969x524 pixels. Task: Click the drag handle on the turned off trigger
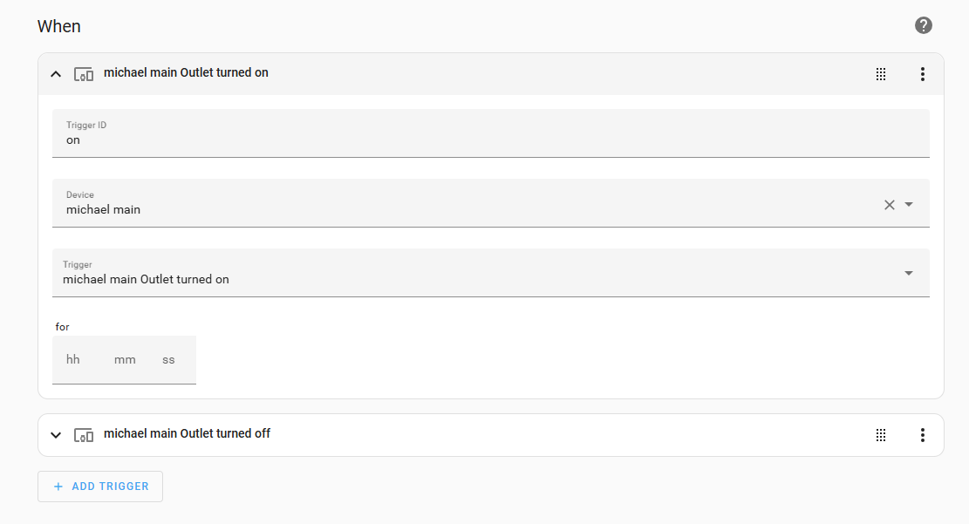pyautogui.click(x=880, y=434)
